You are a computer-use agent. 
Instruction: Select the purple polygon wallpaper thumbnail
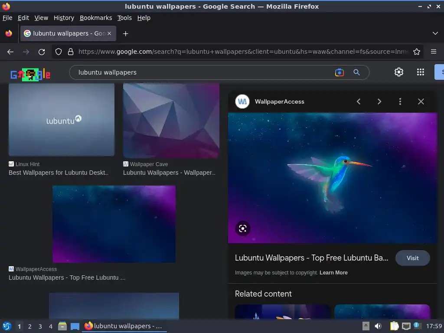click(x=171, y=121)
